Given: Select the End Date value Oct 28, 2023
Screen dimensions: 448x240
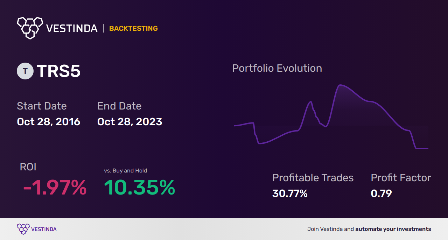Looking at the screenshot, I should (130, 122).
